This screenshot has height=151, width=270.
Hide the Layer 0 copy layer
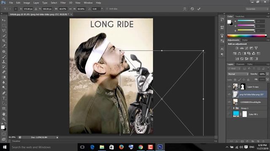click(229, 87)
